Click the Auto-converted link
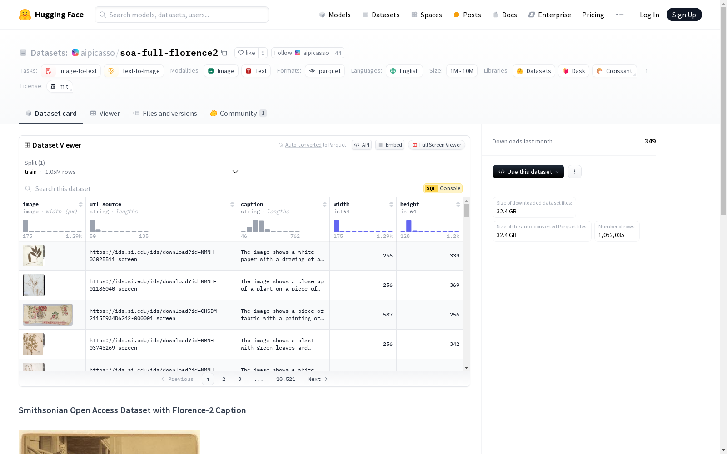Screen dimensions: 727x454 (303, 145)
